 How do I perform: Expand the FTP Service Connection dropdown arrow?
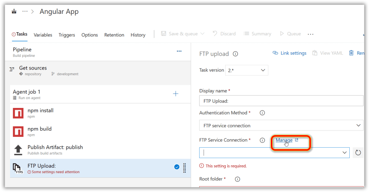click(x=345, y=153)
